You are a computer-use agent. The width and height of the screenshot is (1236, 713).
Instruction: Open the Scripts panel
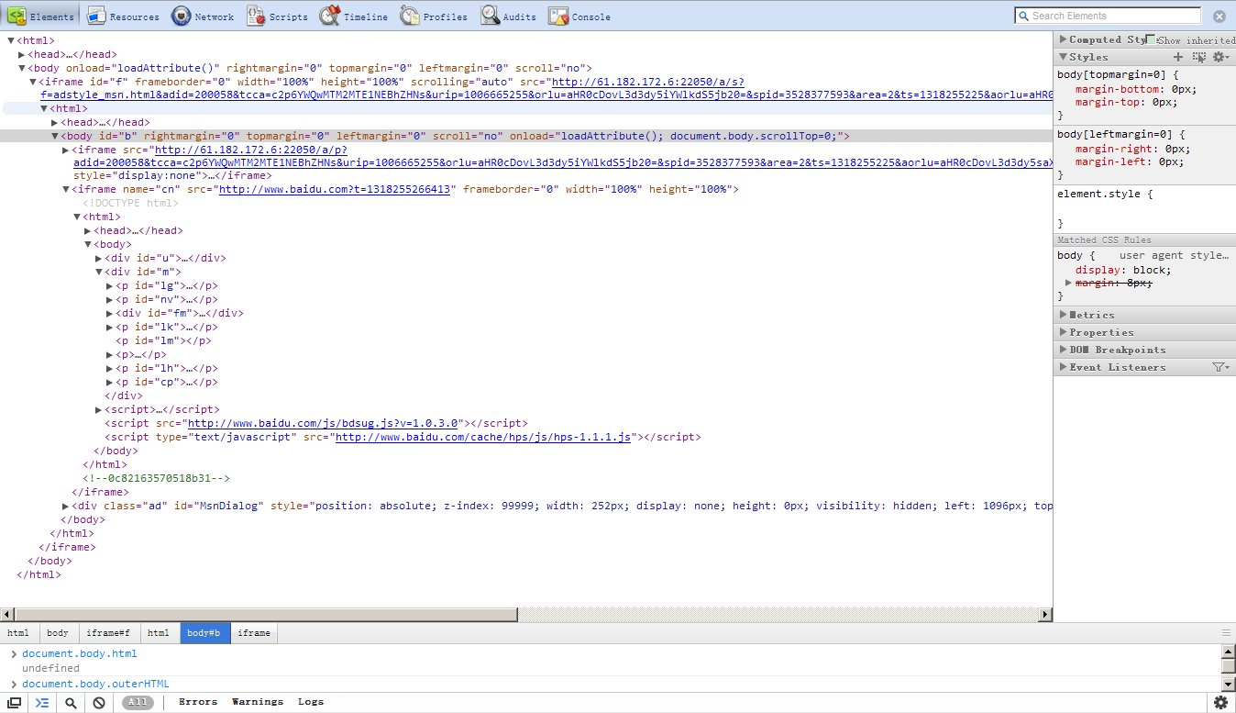click(278, 16)
